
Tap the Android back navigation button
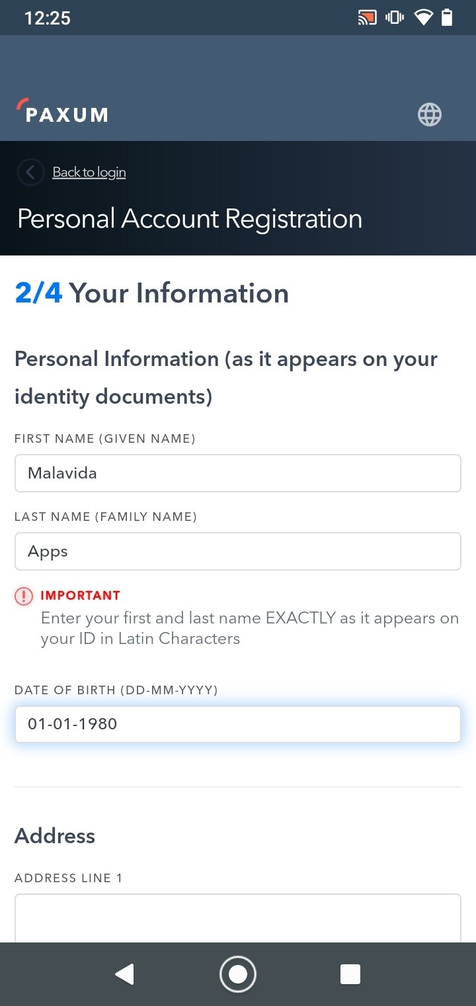click(x=124, y=974)
